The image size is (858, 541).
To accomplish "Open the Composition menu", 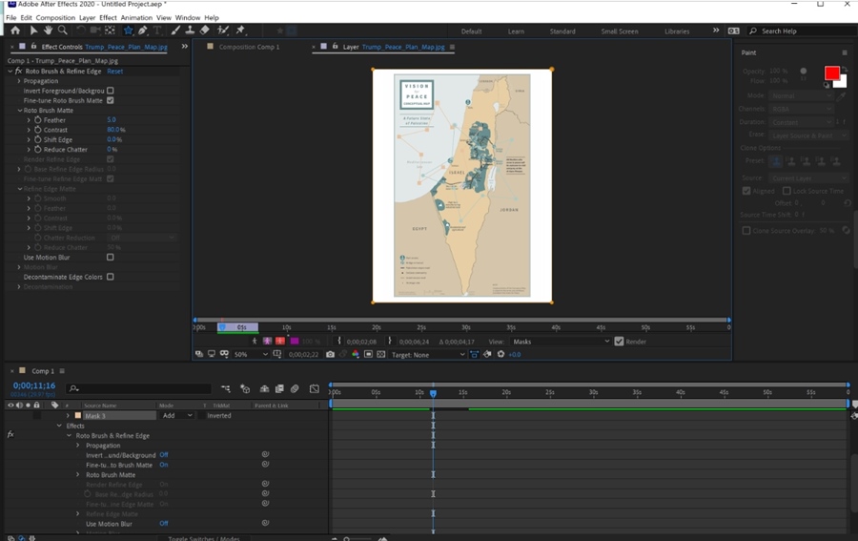I will coord(55,17).
